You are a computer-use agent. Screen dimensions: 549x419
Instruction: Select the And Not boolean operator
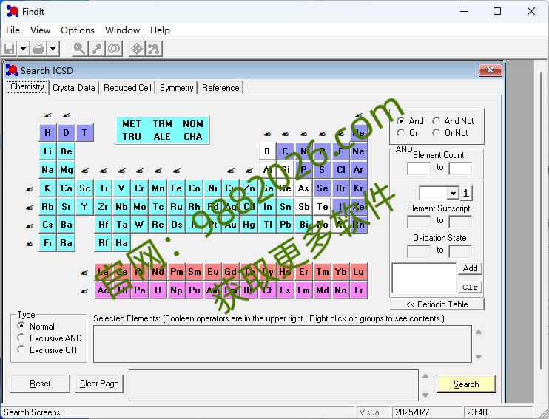pyautogui.click(x=436, y=121)
